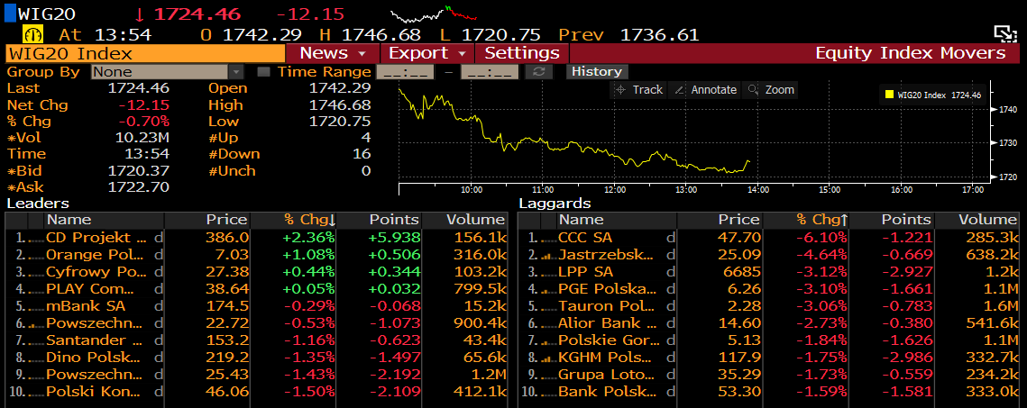Select Polski Kon in Leaders list

click(x=93, y=392)
